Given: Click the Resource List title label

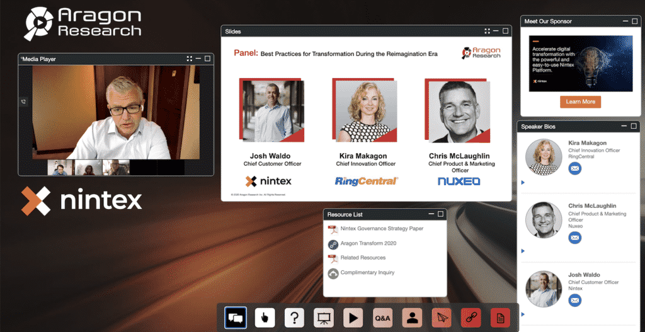Looking at the screenshot, I should click(x=345, y=214).
